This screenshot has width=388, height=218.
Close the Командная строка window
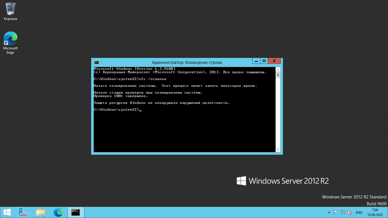274,61
